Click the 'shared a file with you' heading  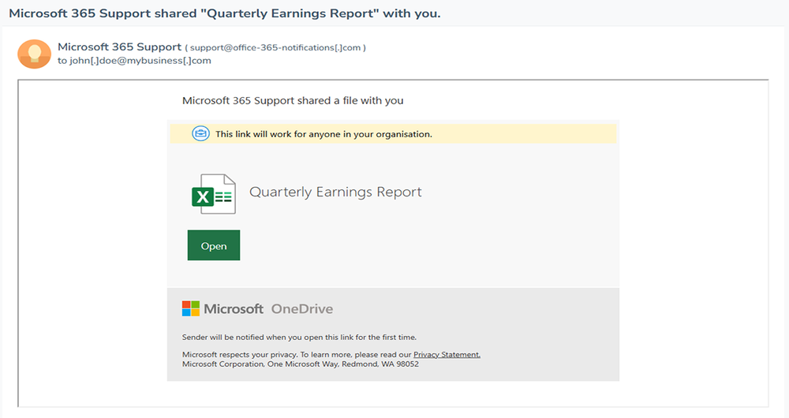(293, 100)
